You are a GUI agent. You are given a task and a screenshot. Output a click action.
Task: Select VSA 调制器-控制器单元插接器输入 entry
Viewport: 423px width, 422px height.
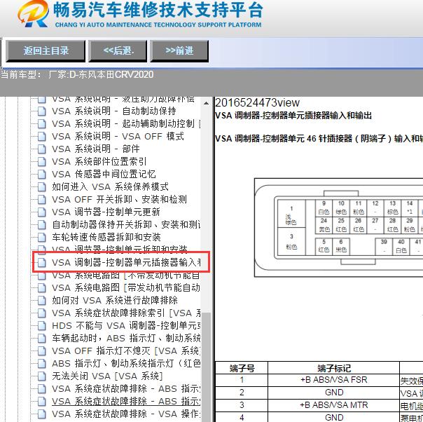[126, 262]
